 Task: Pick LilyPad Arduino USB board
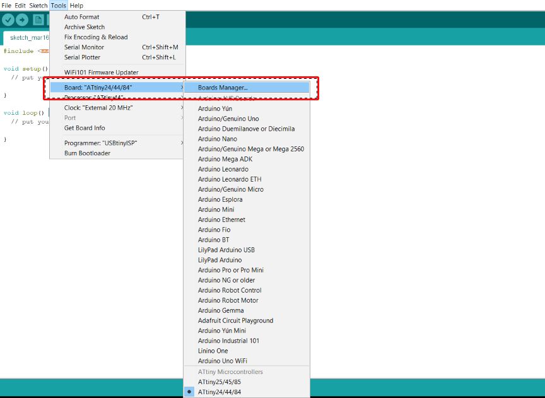click(247, 250)
